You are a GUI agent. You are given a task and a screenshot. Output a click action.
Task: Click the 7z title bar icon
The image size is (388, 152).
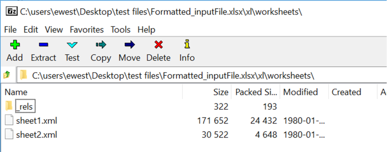point(11,12)
